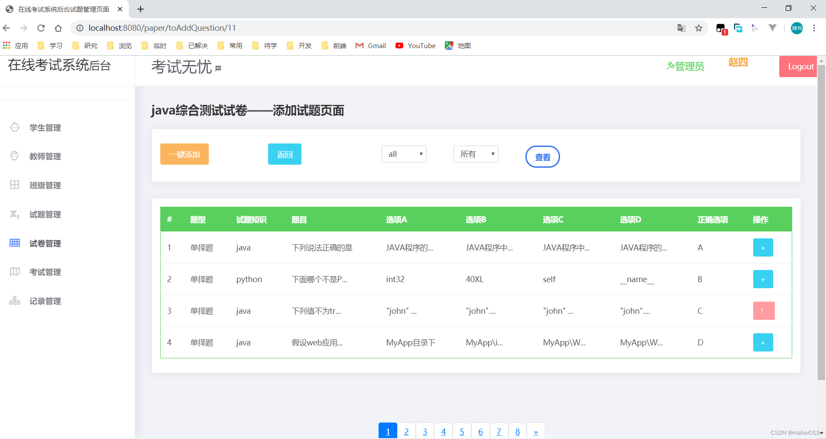The width and height of the screenshot is (826, 439).
Task: Go to pagination page 5
Action: click(462, 431)
